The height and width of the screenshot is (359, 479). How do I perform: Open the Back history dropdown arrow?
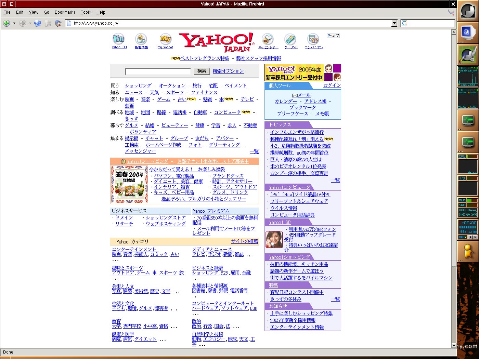(14, 23)
